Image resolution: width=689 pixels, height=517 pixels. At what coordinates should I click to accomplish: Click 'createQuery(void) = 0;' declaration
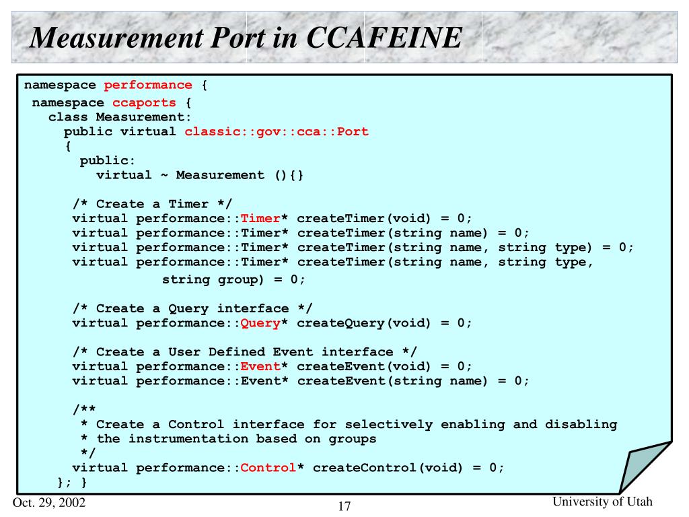[384, 323]
